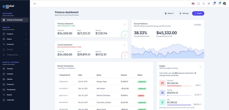229x110 pixels.
Task: Click the Compras shopping bag icon under Modulos
Action: pos(4,34)
